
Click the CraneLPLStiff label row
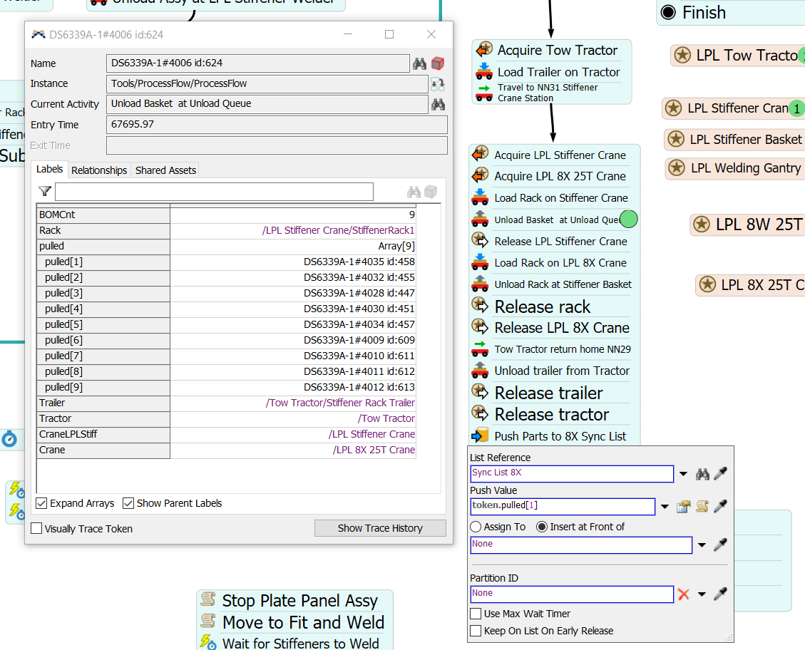(226, 434)
